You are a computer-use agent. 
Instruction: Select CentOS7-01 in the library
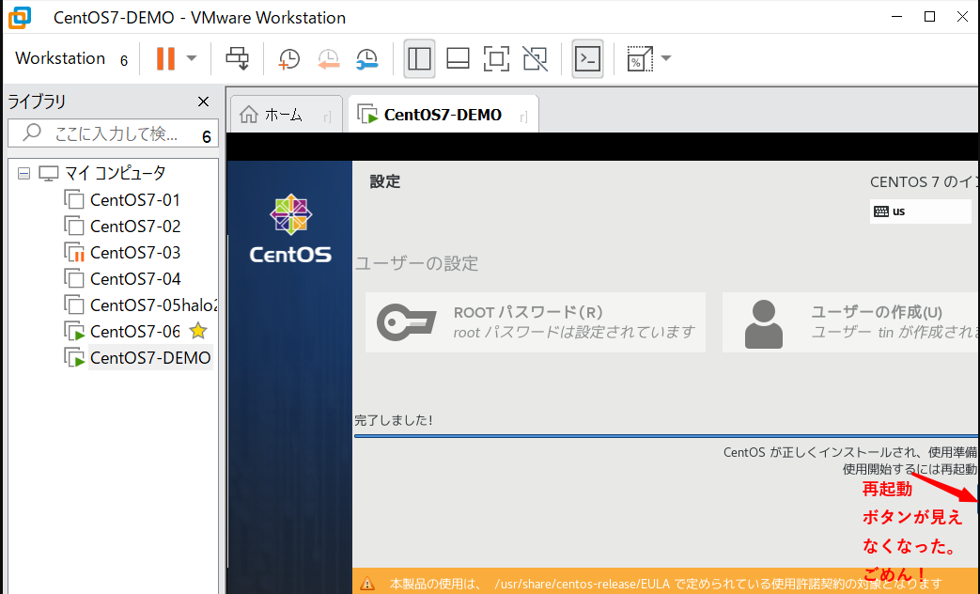click(135, 200)
